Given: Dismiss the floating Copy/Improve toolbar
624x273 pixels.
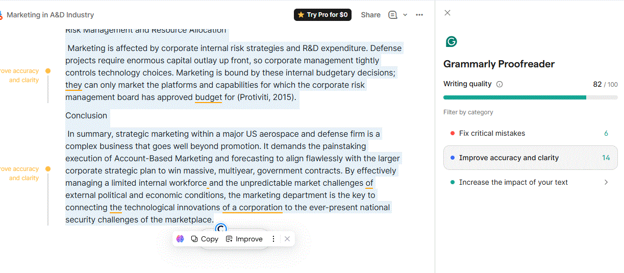Looking at the screenshot, I should tap(287, 239).
